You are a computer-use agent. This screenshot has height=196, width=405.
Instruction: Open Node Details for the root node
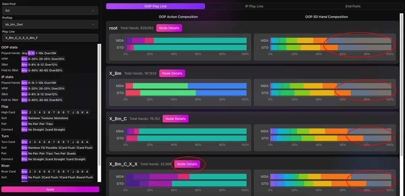tap(169, 28)
